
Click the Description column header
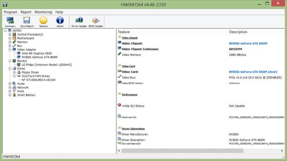tap(238, 32)
